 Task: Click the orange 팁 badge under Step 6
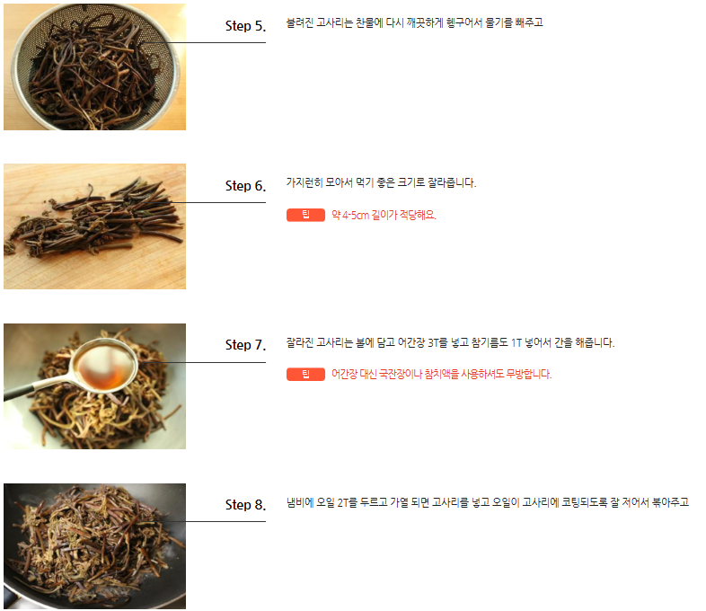point(305,215)
